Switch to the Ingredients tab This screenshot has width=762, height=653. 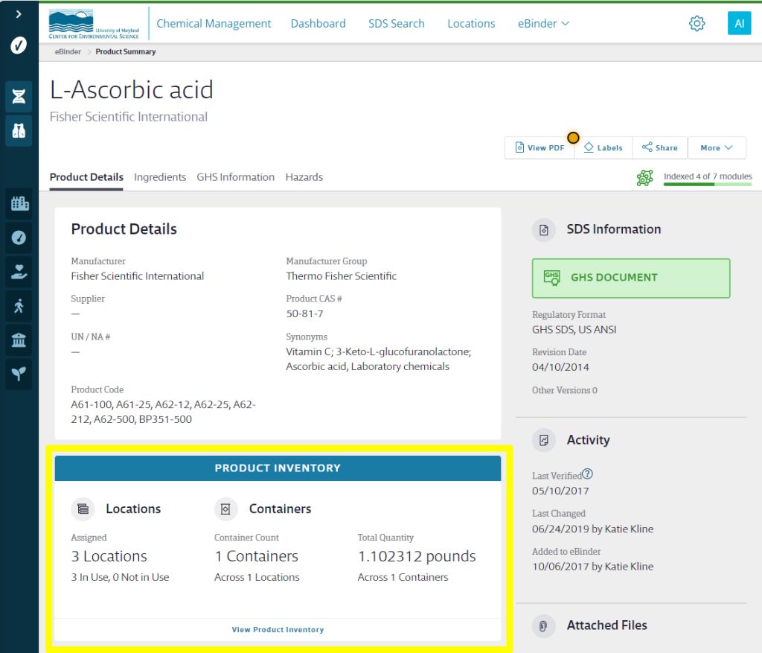coord(160,177)
